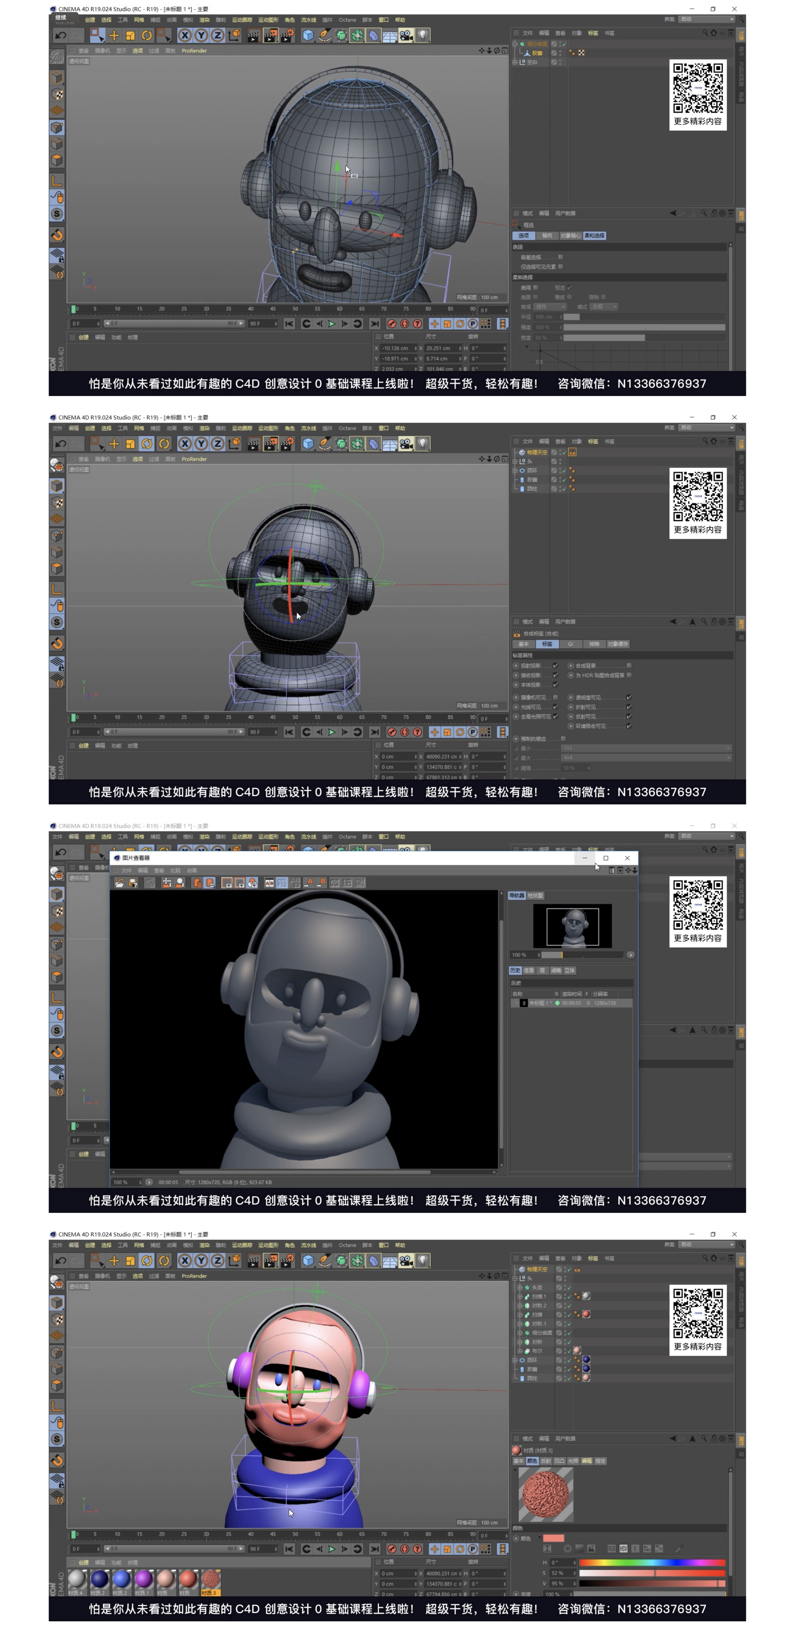This screenshot has width=797, height=1630.
Task: Click the 'Set as B' compare icon
Action: pos(322,883)
